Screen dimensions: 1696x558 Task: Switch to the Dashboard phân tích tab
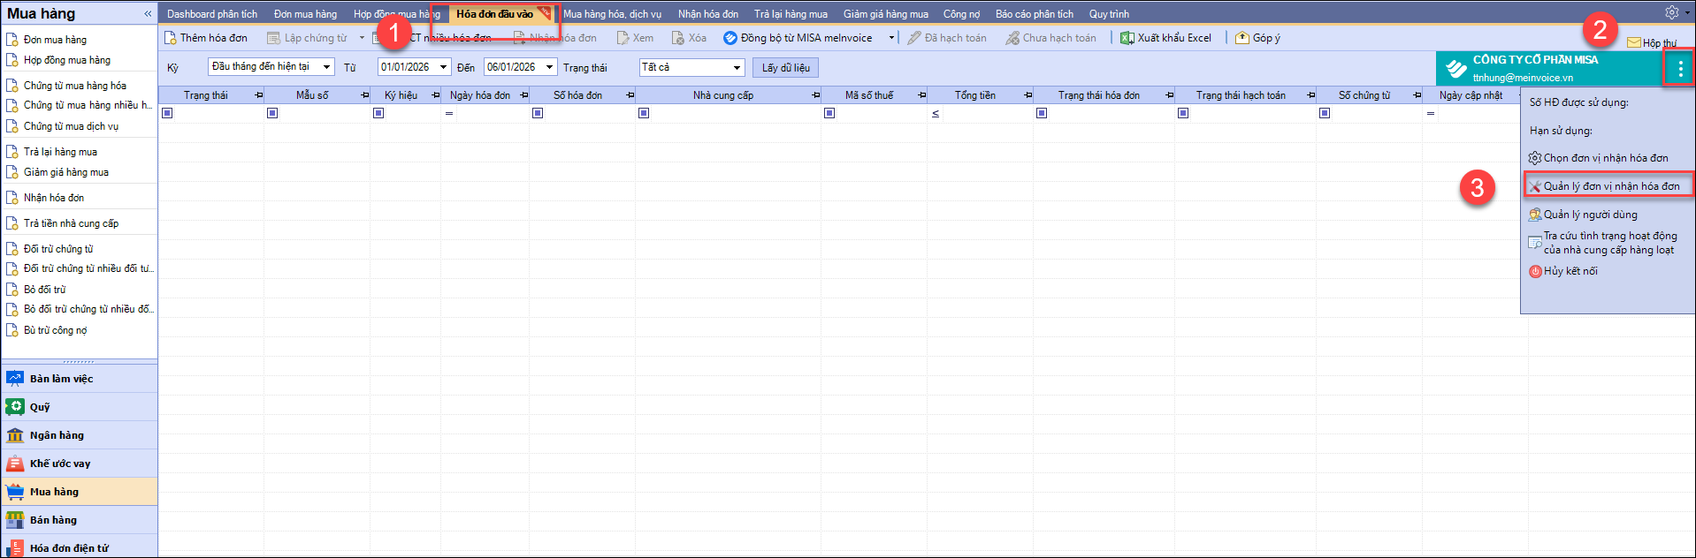pos(212,14)
